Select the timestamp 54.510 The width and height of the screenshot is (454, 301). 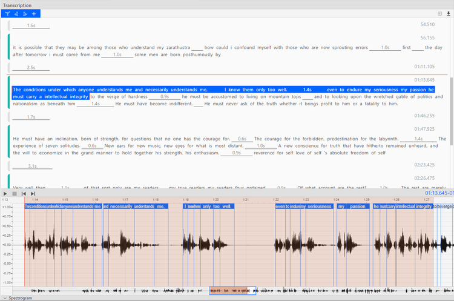427,25
